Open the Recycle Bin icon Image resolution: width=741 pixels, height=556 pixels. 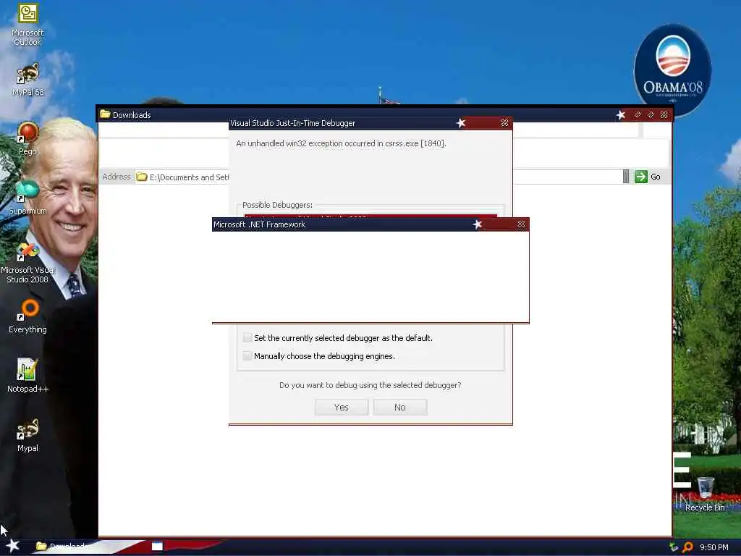click(705, 494)
